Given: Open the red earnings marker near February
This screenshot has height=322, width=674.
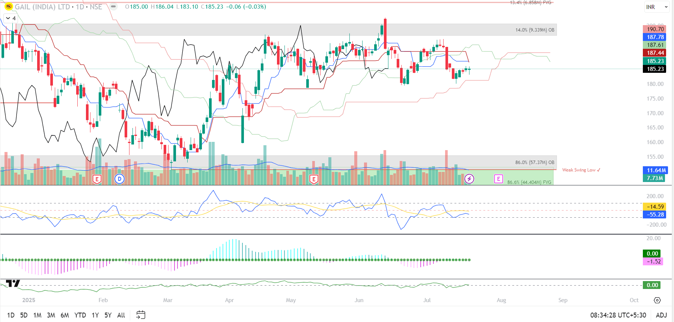Looking at the screenshot, I should 97,179.
